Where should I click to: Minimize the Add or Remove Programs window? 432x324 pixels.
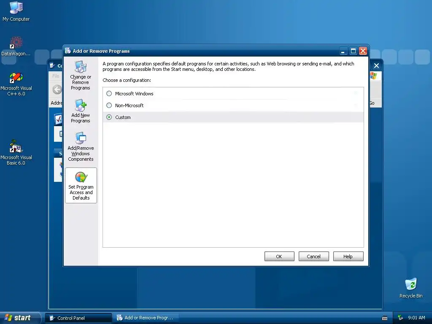343,51
